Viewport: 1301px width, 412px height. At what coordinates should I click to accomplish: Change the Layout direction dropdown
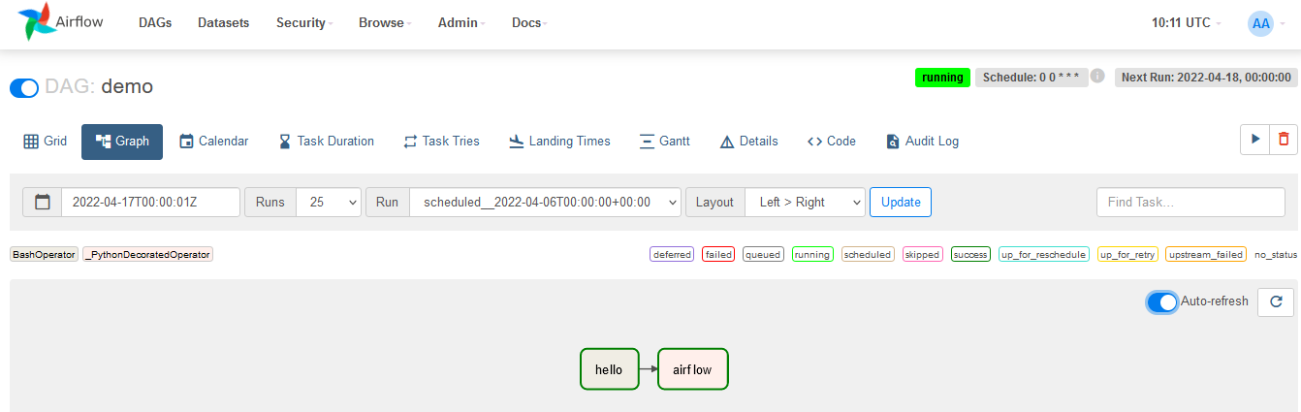click(x=804, y=202)
